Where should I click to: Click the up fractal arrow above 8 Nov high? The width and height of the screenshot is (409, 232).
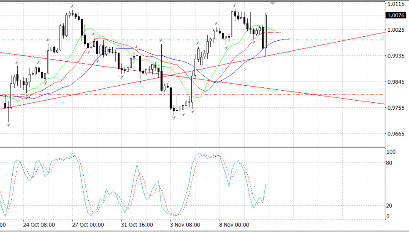click(234, 5)
